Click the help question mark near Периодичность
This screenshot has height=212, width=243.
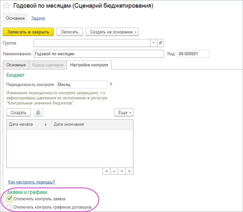(111, 85)
